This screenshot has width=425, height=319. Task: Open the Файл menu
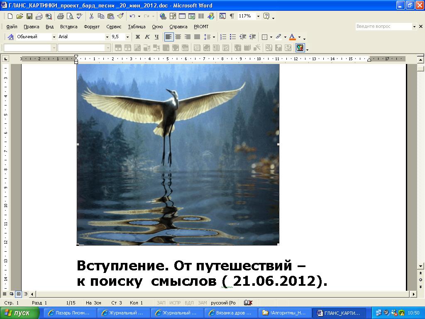(12, 27)
